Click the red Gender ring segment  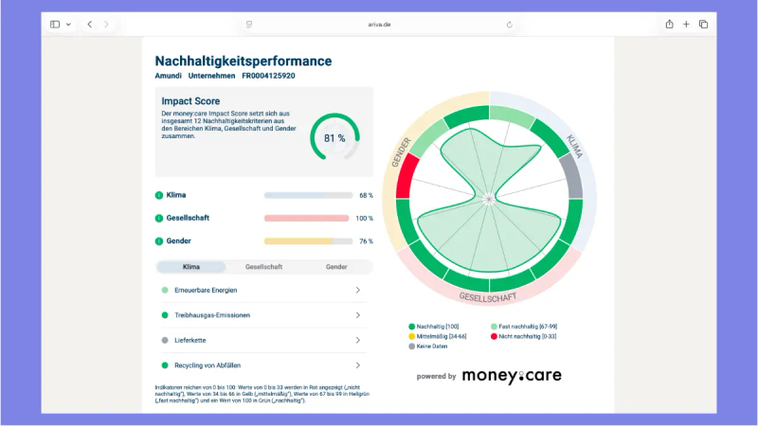point(406,177)
